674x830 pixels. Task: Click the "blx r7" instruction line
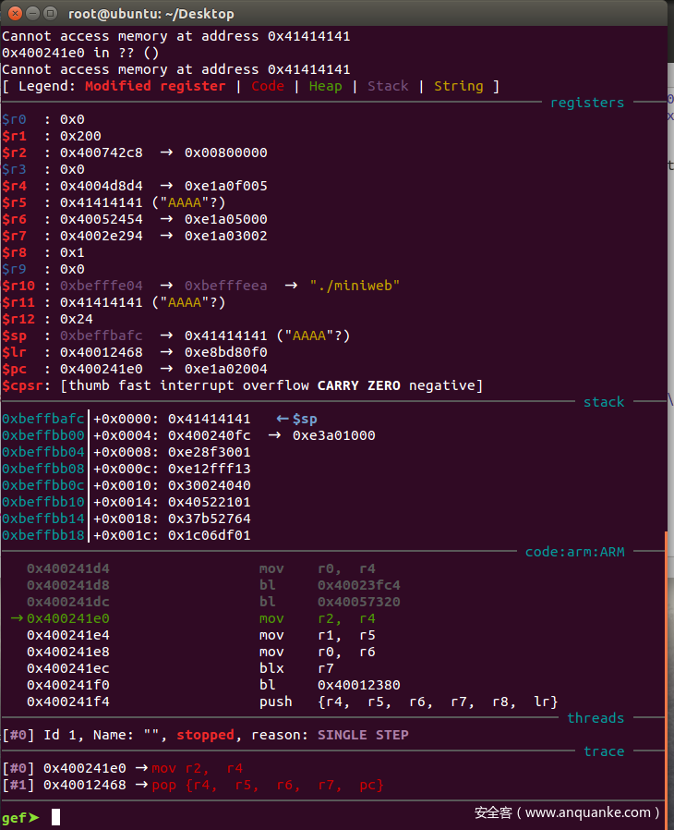[295, 668]
